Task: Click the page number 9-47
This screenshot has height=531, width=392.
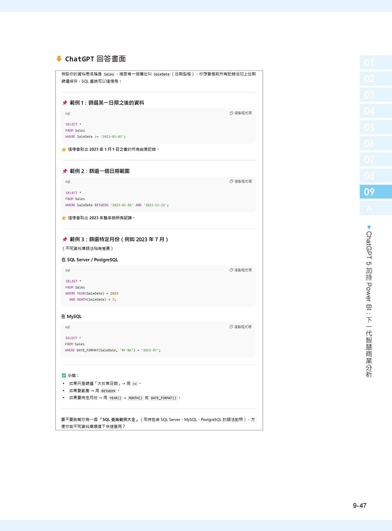Action: pos(359,505)
